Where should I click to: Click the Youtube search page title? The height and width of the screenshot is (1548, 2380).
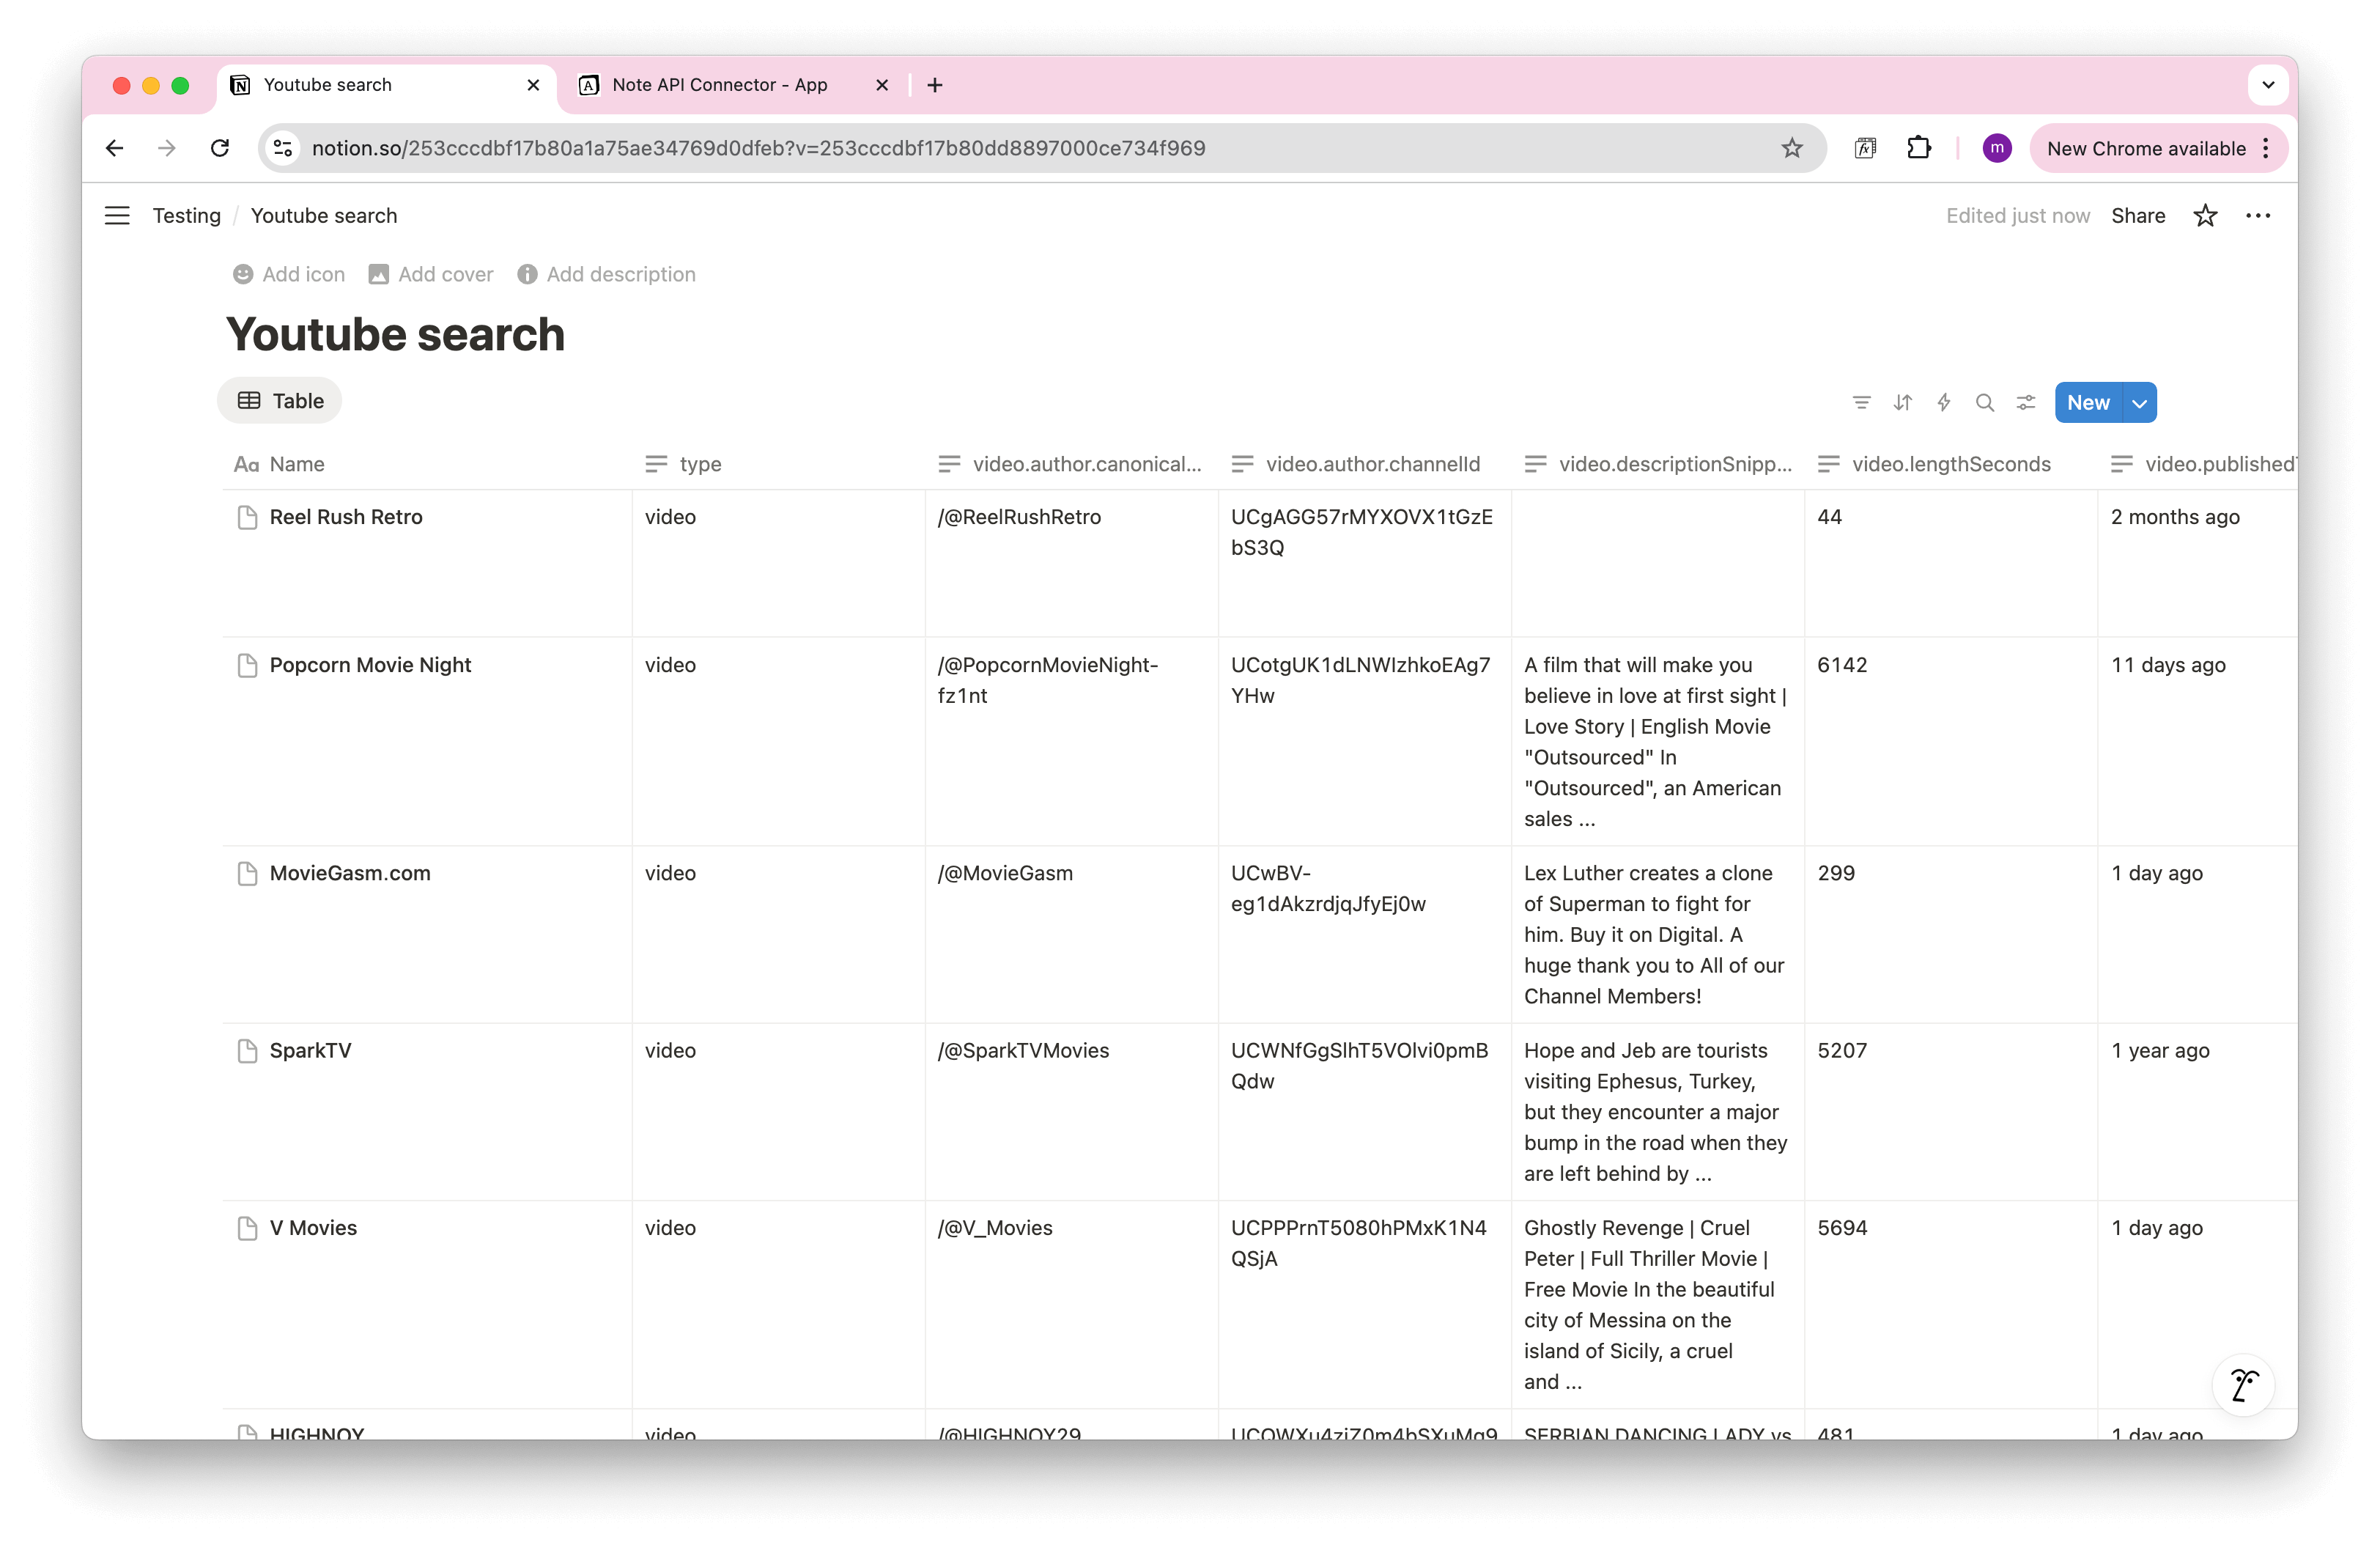395,334
